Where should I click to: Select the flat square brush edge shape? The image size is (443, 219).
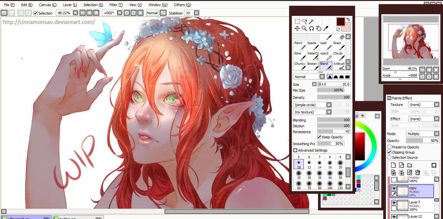tap(347, 77)
